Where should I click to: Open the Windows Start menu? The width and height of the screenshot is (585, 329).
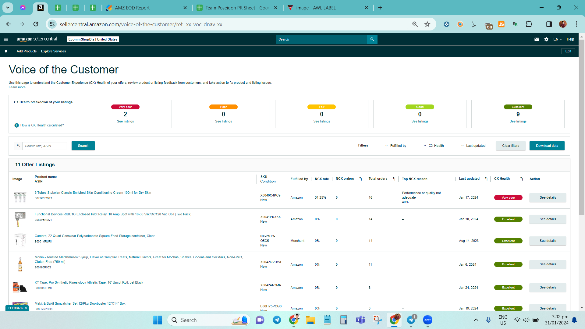(158, 320)
